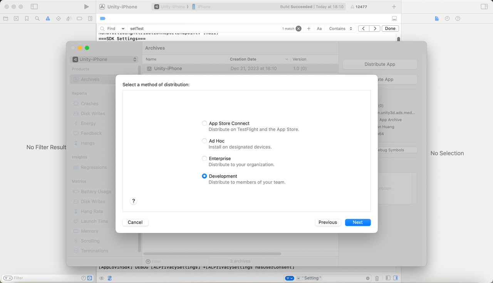This screenshot has width=493, height=283.
Task: Add a find pattern with the plus icon
Action: coord(309,28)
